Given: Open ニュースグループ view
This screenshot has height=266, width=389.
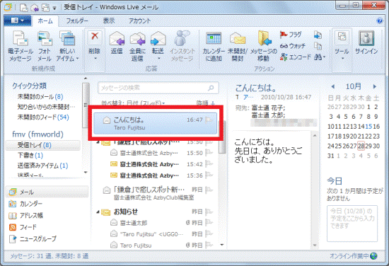Looking at the screenshot, I should point(33,238).
